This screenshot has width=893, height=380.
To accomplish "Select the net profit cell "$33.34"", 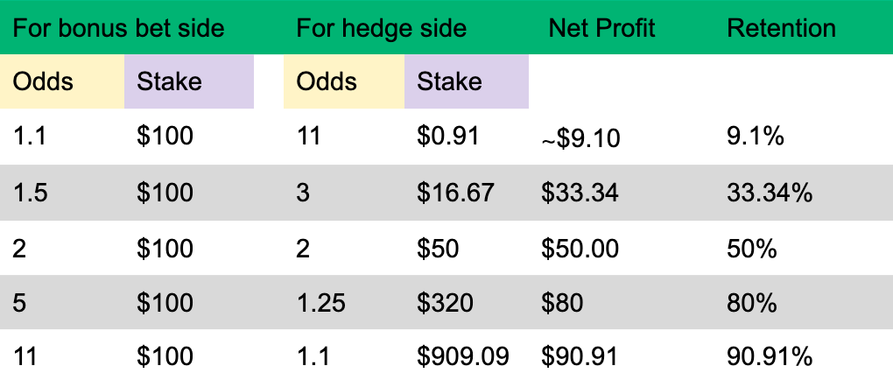I will click(580, 193).
